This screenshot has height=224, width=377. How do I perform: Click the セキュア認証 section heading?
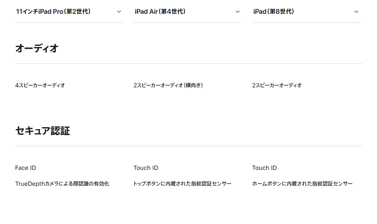pyautogui.click(x=42, y=131)
